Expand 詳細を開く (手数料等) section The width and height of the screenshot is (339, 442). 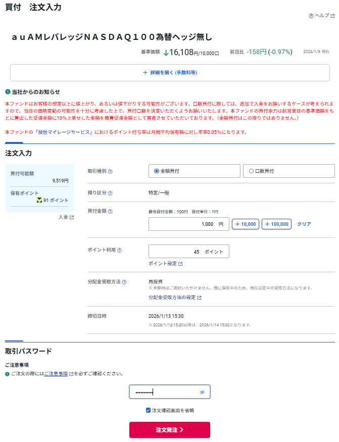tap(170, 73)
